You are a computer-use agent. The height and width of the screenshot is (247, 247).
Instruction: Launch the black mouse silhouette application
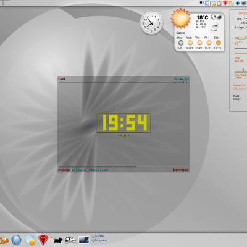pyautogui.click(x=57, y=240)
